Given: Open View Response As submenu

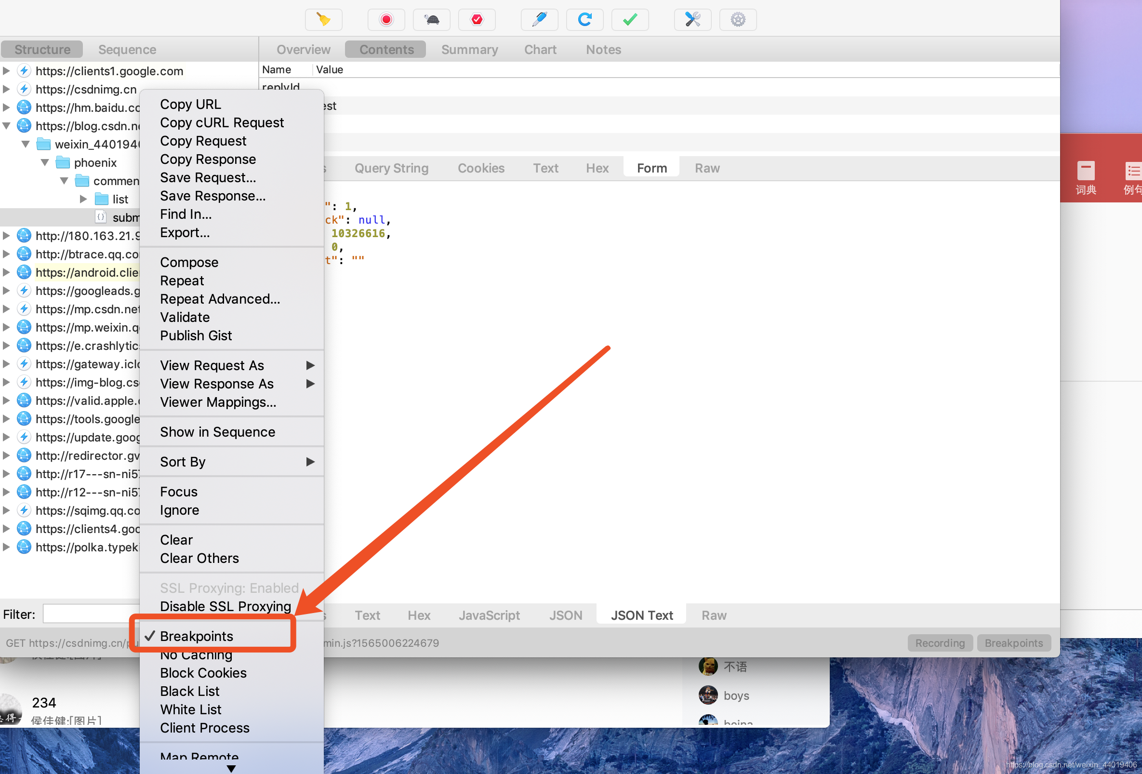Looking at the screenshot, I should pos(231,384).
